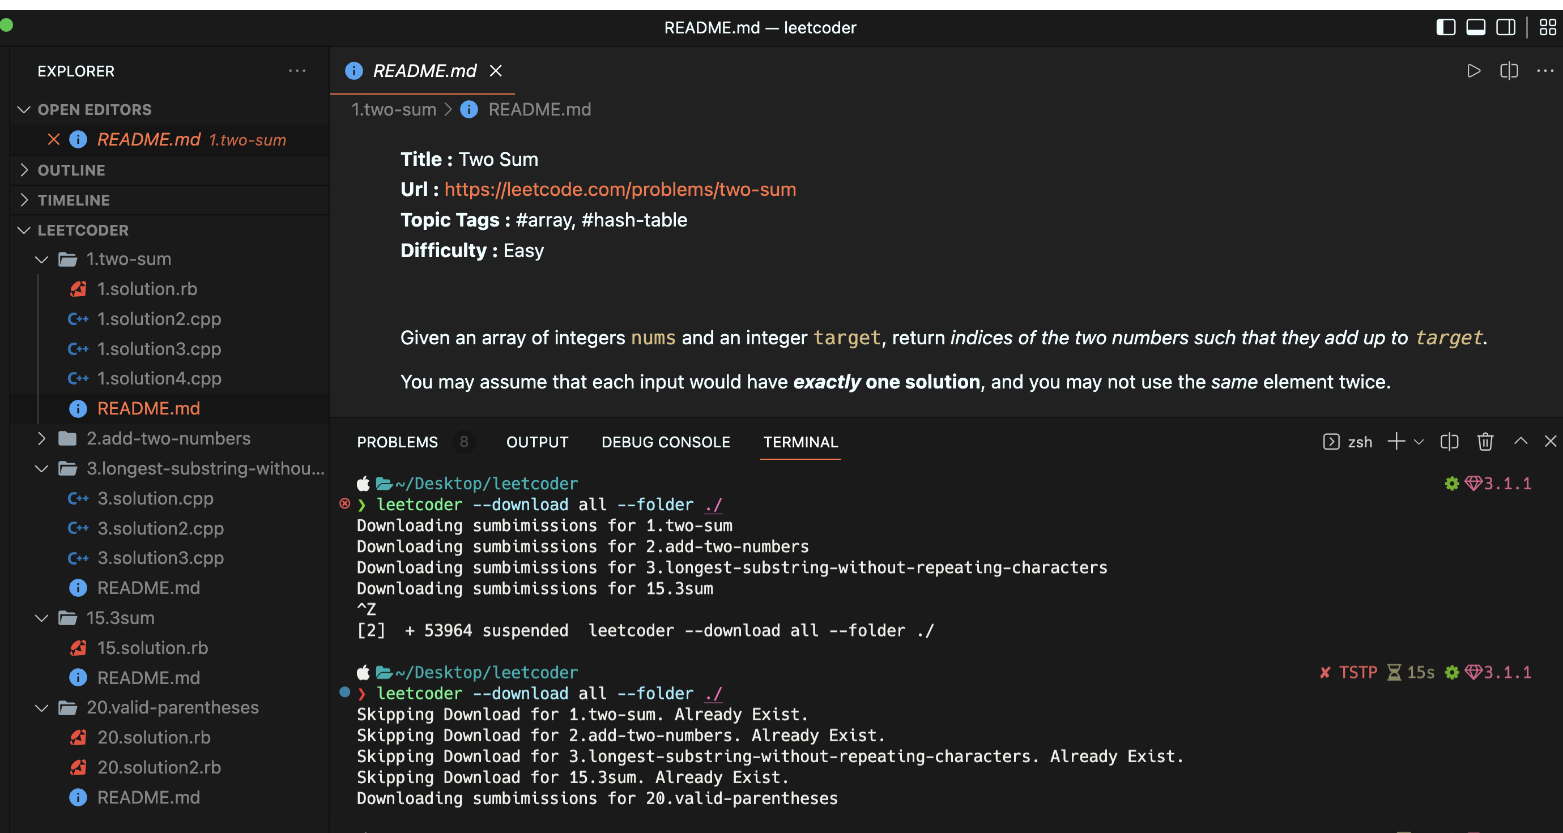Switch to the DEBUG CONSOLE tab
The image size is (1563, 833).
point(666,442)
